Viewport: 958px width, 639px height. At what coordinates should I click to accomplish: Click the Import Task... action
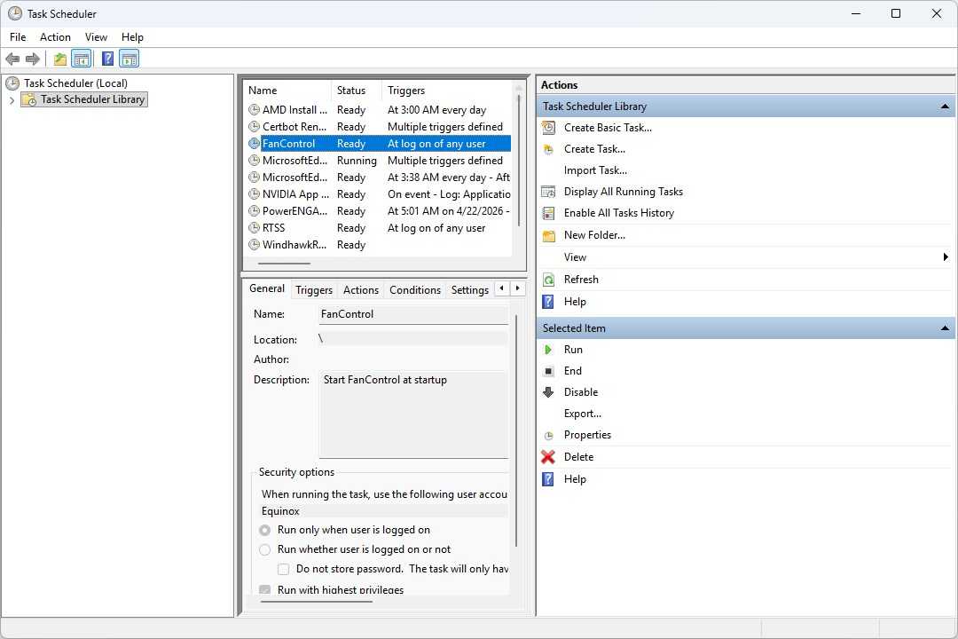[x=595, y=170]
